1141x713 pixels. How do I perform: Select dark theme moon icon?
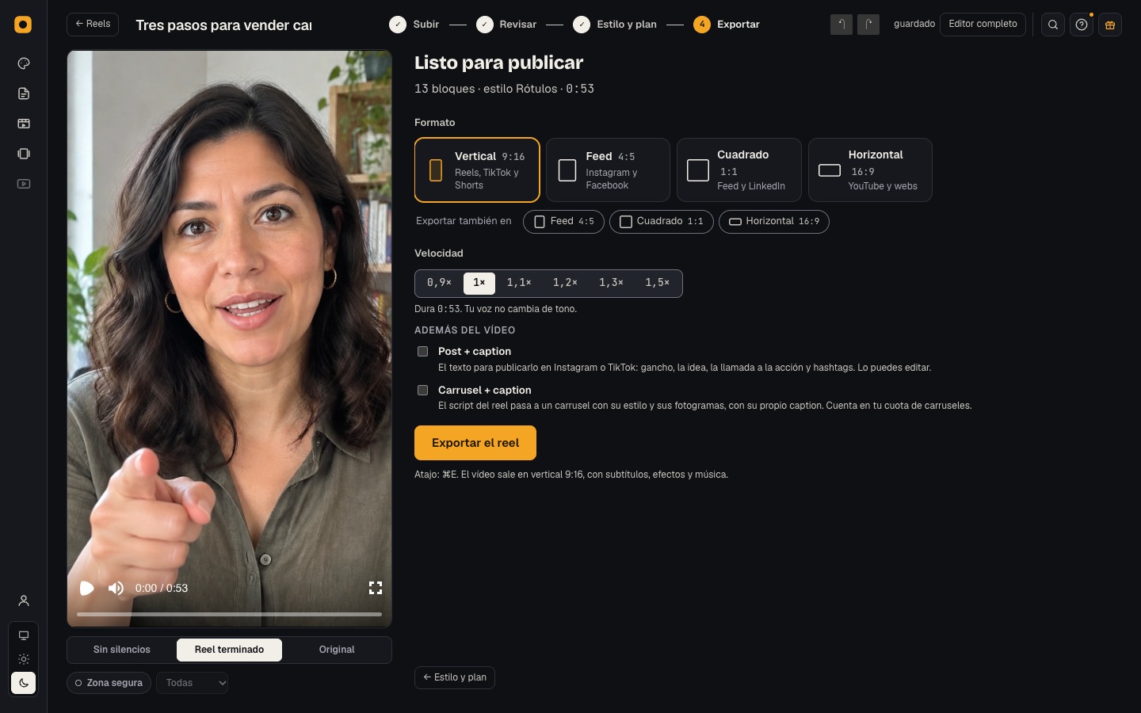[24, 683]
